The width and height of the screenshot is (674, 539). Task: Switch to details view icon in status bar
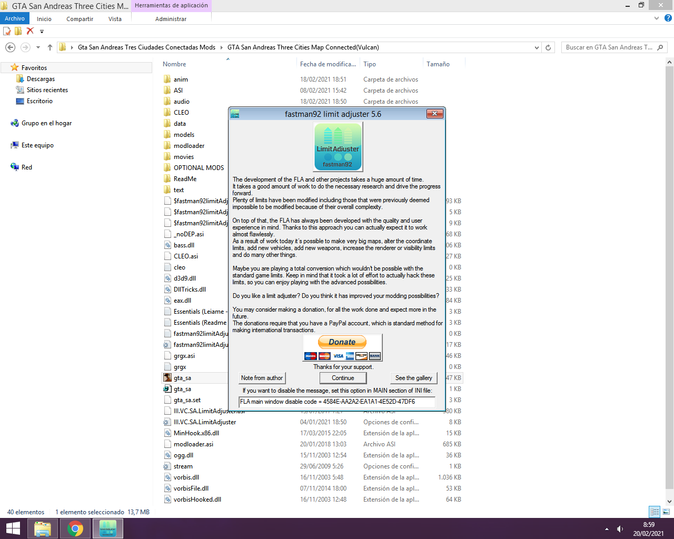(x=655, y=512)
